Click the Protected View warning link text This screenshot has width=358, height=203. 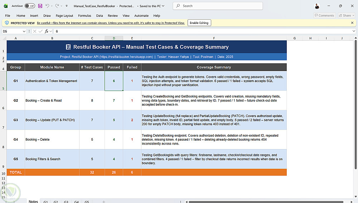tap(111, 23)
